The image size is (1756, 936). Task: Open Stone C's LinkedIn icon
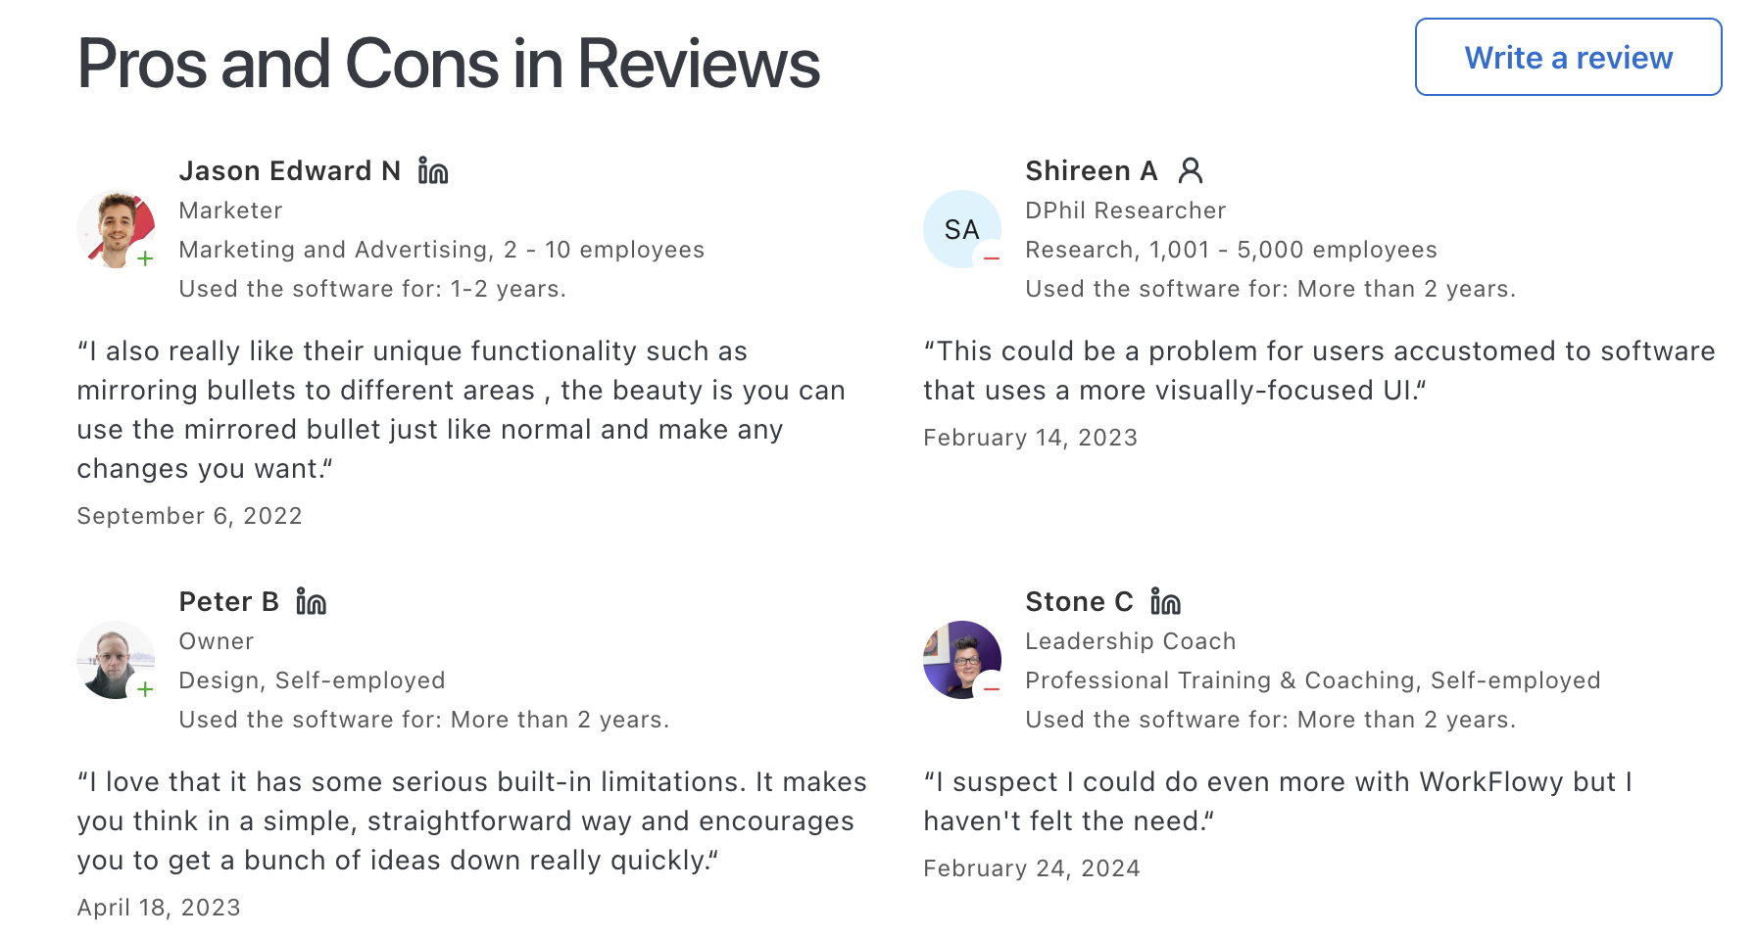1166,600
